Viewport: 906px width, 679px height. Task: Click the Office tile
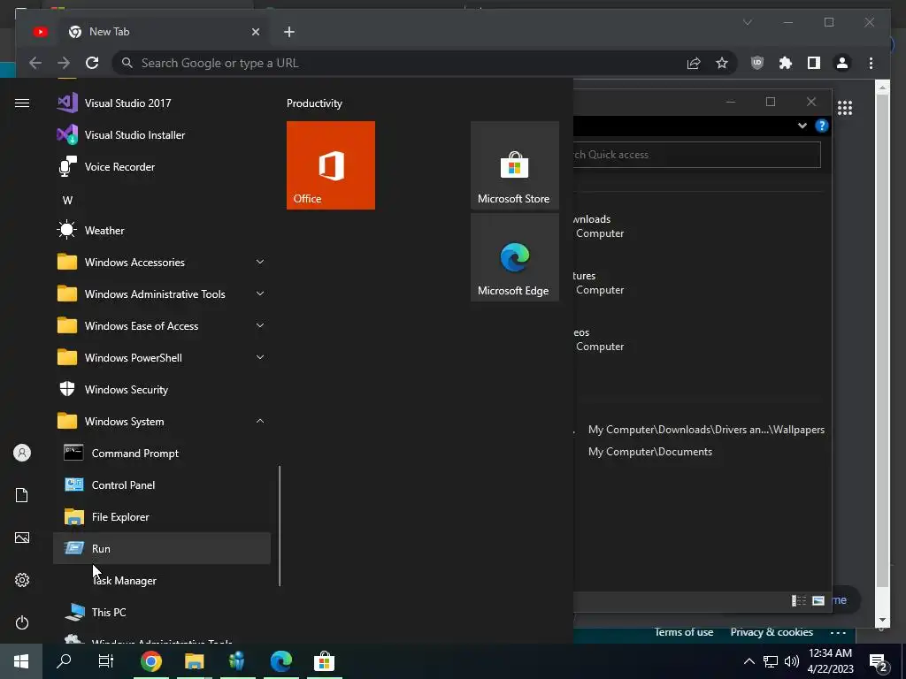click(331, 165)
